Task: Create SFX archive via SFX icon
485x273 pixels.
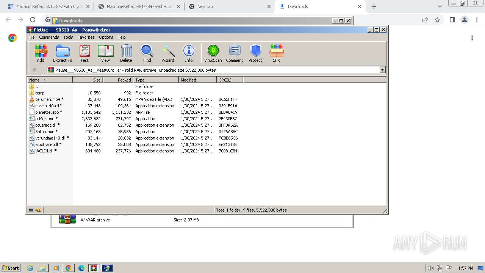Action: tap(277, 53)
